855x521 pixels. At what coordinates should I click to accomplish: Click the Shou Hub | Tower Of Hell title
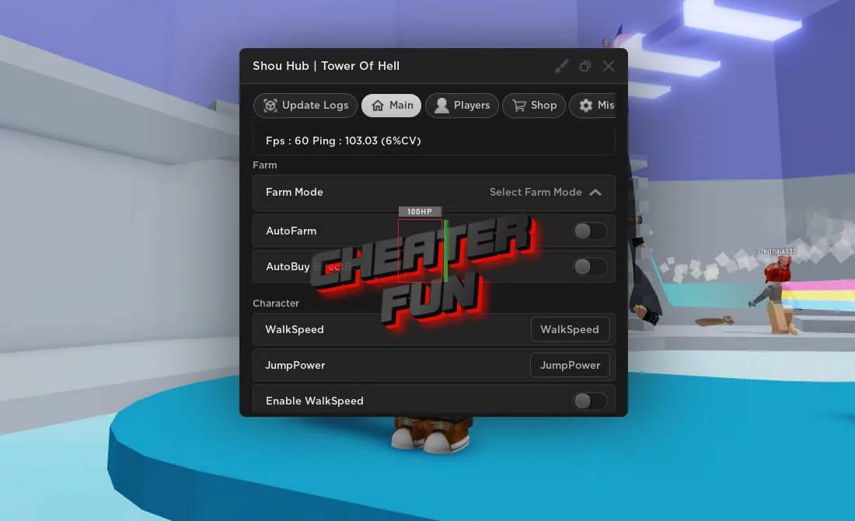coord(326,66)
